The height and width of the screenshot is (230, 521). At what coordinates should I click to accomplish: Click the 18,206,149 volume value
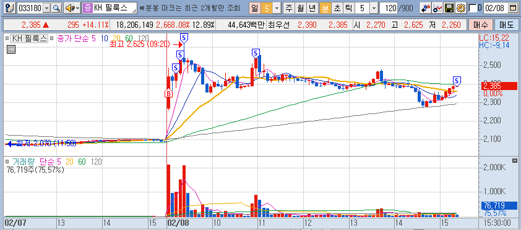(135, 25)
